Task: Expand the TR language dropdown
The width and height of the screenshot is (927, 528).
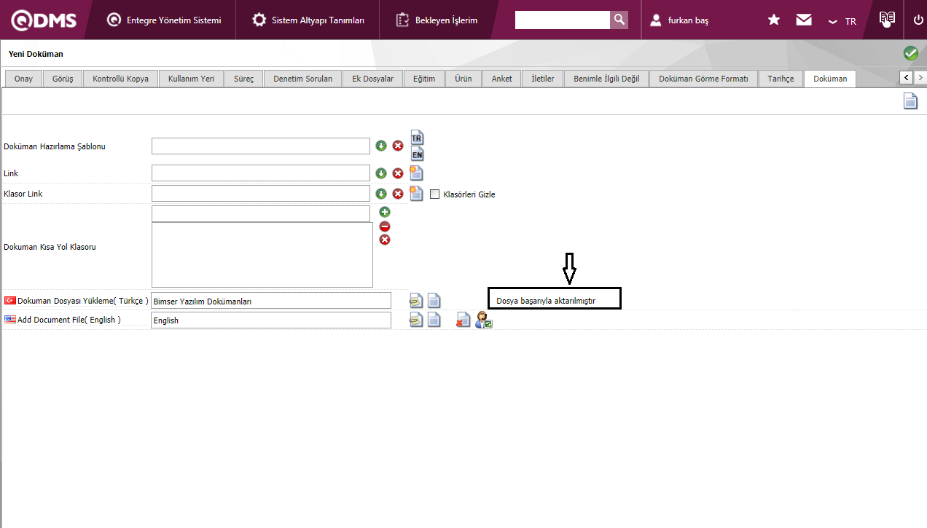Action: click(842, 21)
